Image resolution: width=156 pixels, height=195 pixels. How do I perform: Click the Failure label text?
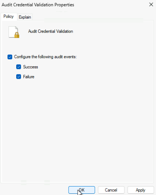pyautogui.click(x=29, y=77)
